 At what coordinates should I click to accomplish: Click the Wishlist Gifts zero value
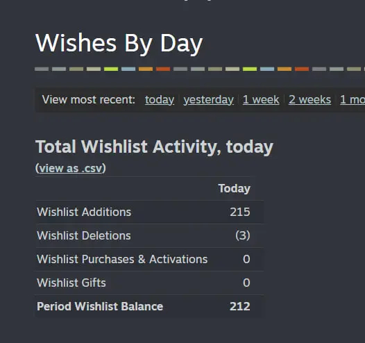(x=246, y=283)
